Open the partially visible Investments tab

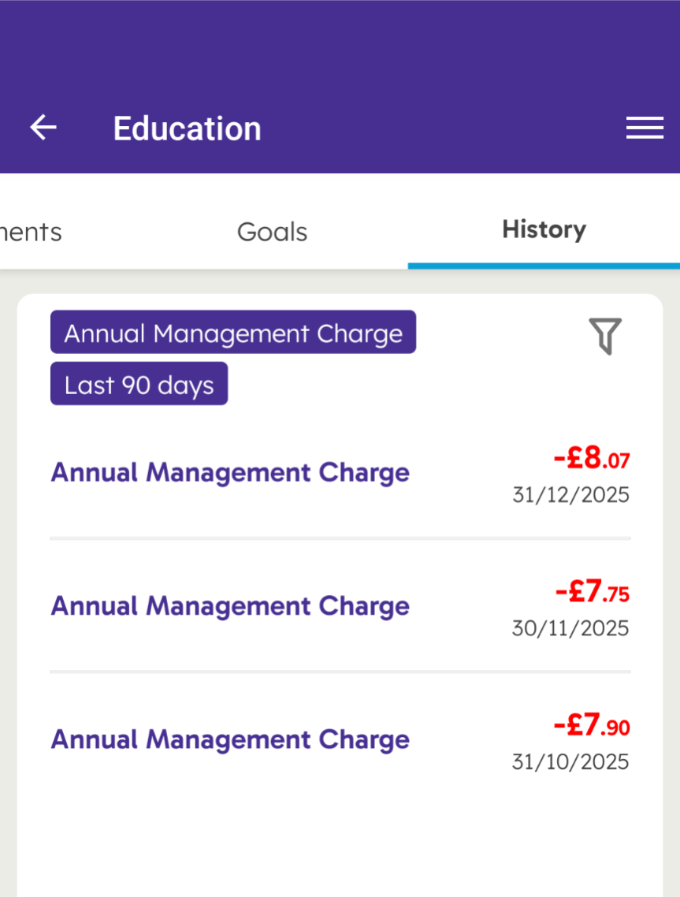click(x=30, y=232)
